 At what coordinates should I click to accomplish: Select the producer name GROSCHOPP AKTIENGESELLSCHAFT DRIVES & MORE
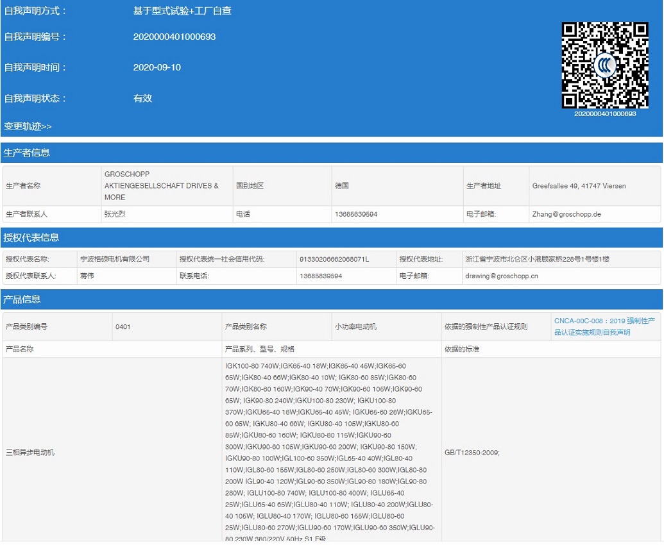pyautogui.click(x=161, y=186)
